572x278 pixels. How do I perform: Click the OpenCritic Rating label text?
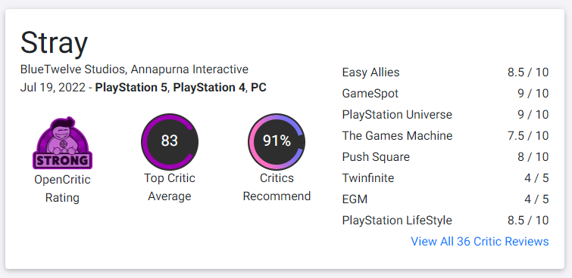click(62, 189)
